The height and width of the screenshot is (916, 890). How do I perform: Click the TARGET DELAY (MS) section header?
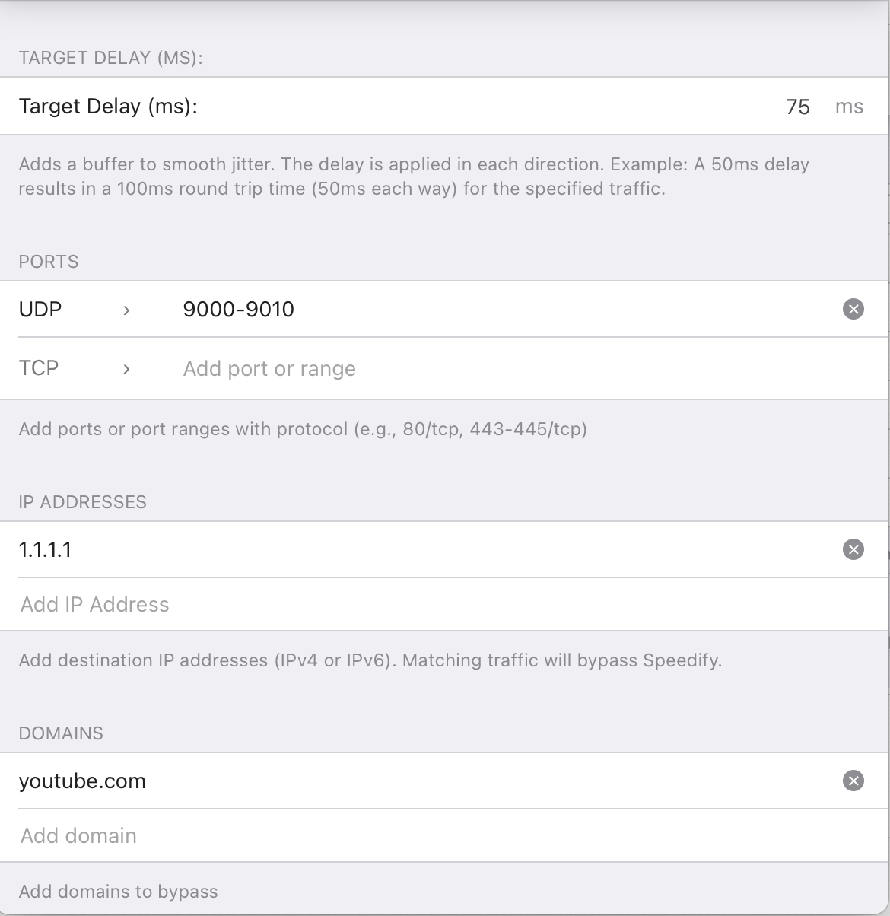pos(111,58)
